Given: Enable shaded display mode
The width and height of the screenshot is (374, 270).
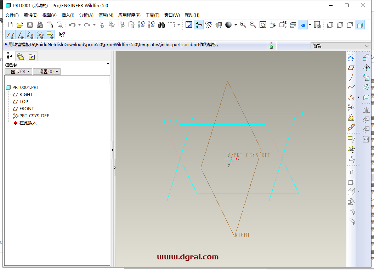Looking at the screenshot, I should (x=360, y=25).
